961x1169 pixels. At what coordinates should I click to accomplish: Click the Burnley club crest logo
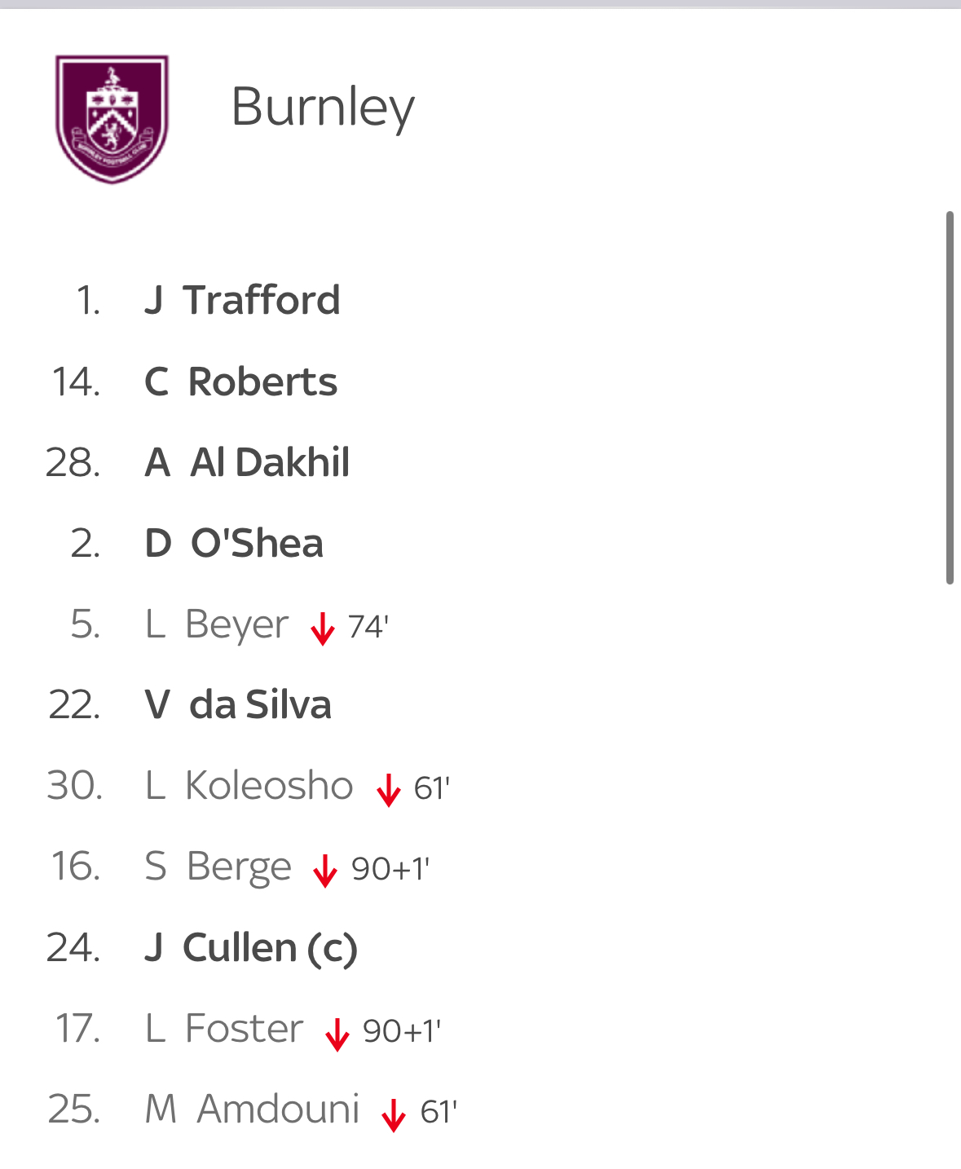pos(112,118)
